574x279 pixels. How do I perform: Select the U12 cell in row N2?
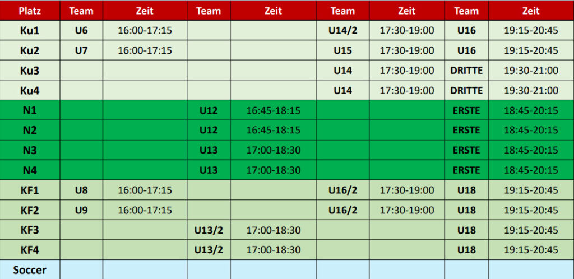point(209,130)
